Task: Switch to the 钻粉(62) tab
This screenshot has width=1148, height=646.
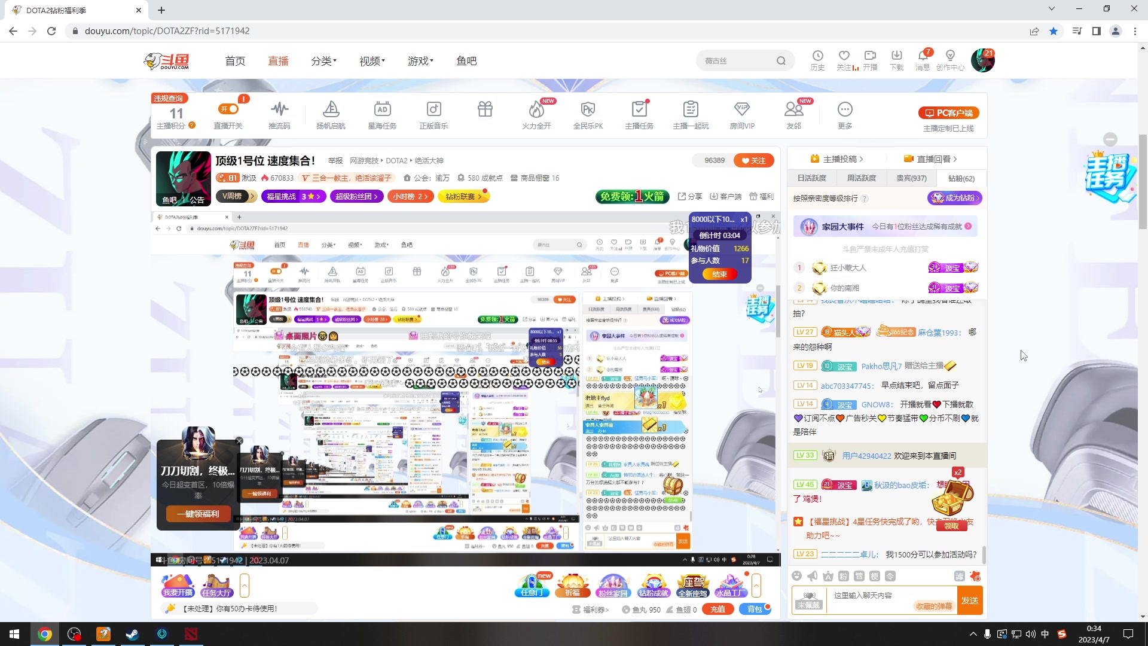Action: click(x=961, y=178)
